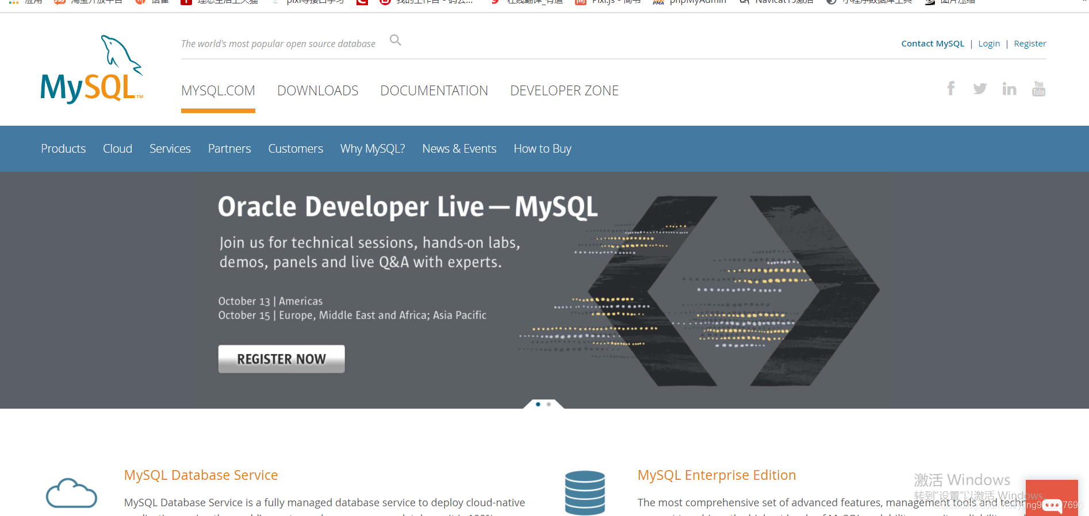
Task: Click the Oracle Developer Live — MySQL headline
Action: (408, 207)
